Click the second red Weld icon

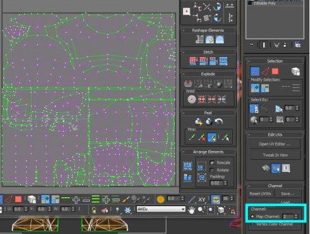point(212,99)
